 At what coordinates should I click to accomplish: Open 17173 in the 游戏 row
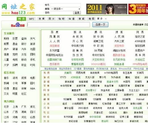point(63,77)
